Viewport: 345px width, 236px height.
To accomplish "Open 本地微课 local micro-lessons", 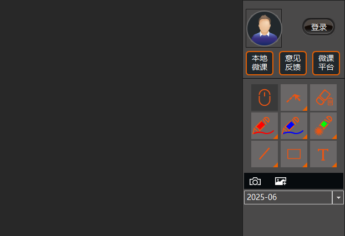I will 260,63.
